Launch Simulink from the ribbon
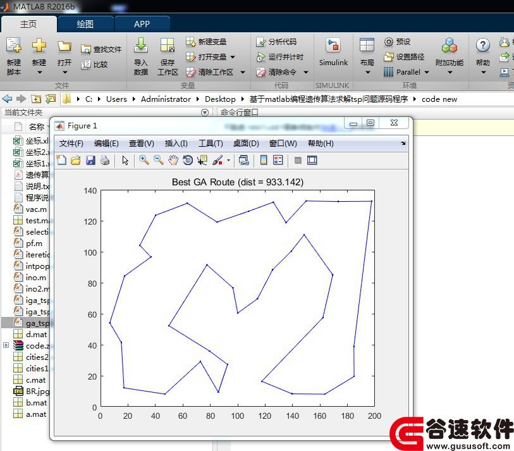The image size is (514, 451). (x=333, y=51)
